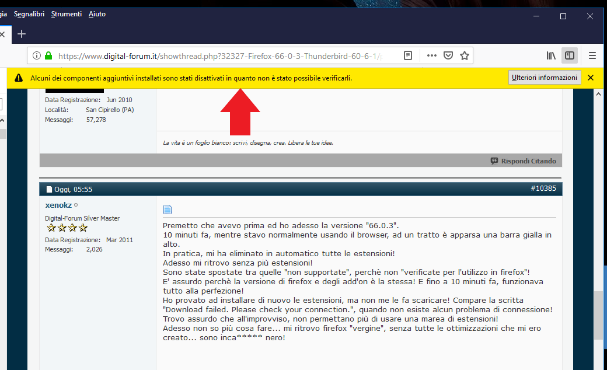Viewport: 607px width, 370px height.
Task: Click the registration date Mar 2011
Action: pos(120,240)
